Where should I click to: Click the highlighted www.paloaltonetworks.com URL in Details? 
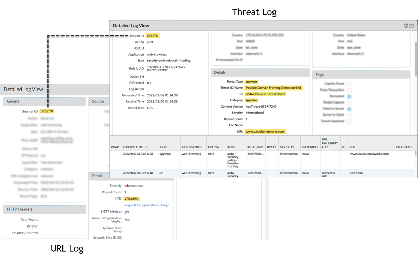(x=265, y=132)
